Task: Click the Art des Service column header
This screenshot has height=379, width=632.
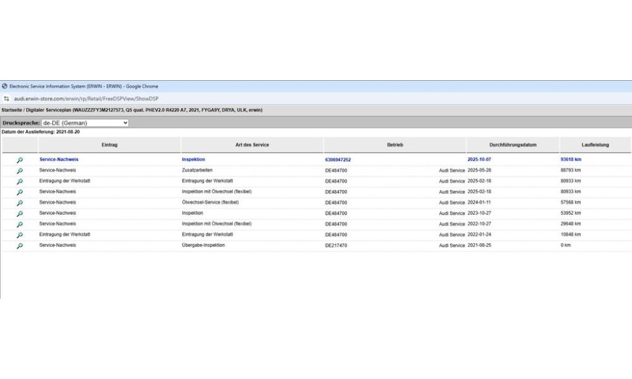Action: tap(252, 145)
